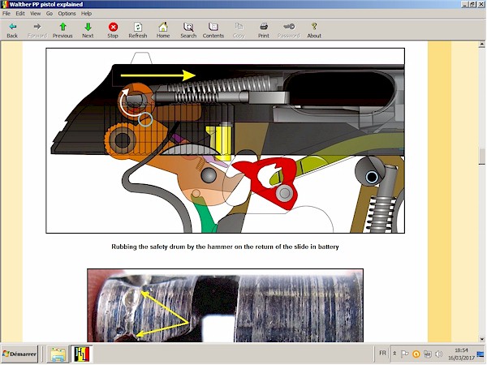Click the greyed Forward arrow
This screenshot has width=487, height=365.
tap(37, 30)
